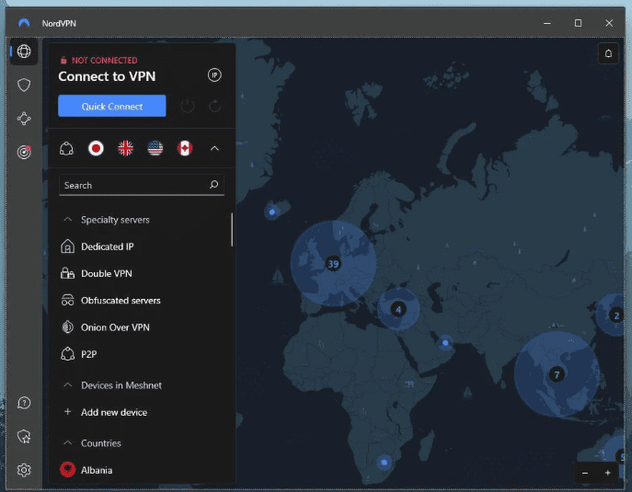Connect to the Canada flag shortcut

185,148
